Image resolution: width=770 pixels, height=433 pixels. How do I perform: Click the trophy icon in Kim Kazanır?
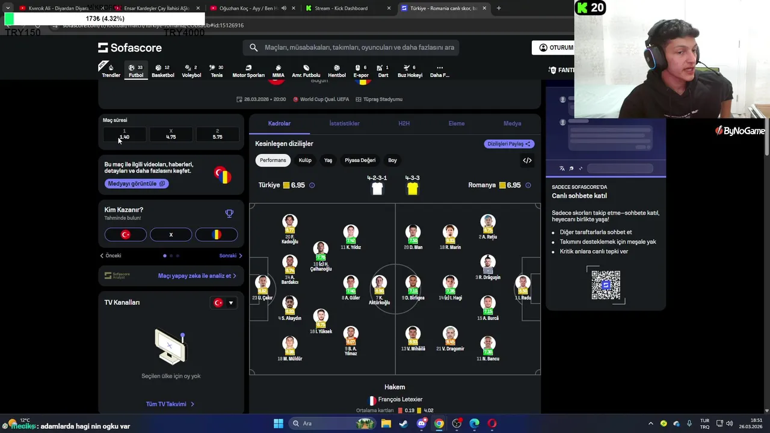pyautogui.click(x=229, y=213)
